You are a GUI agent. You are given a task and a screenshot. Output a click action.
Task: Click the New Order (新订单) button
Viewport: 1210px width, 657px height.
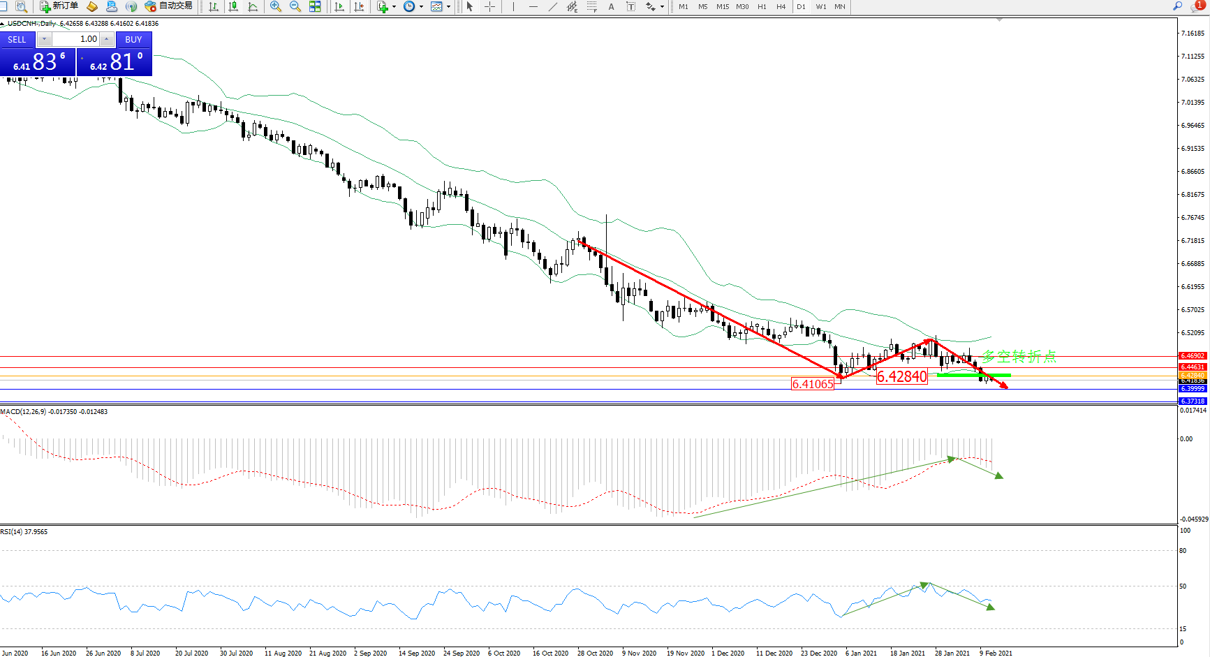click(x=59, y=6)
